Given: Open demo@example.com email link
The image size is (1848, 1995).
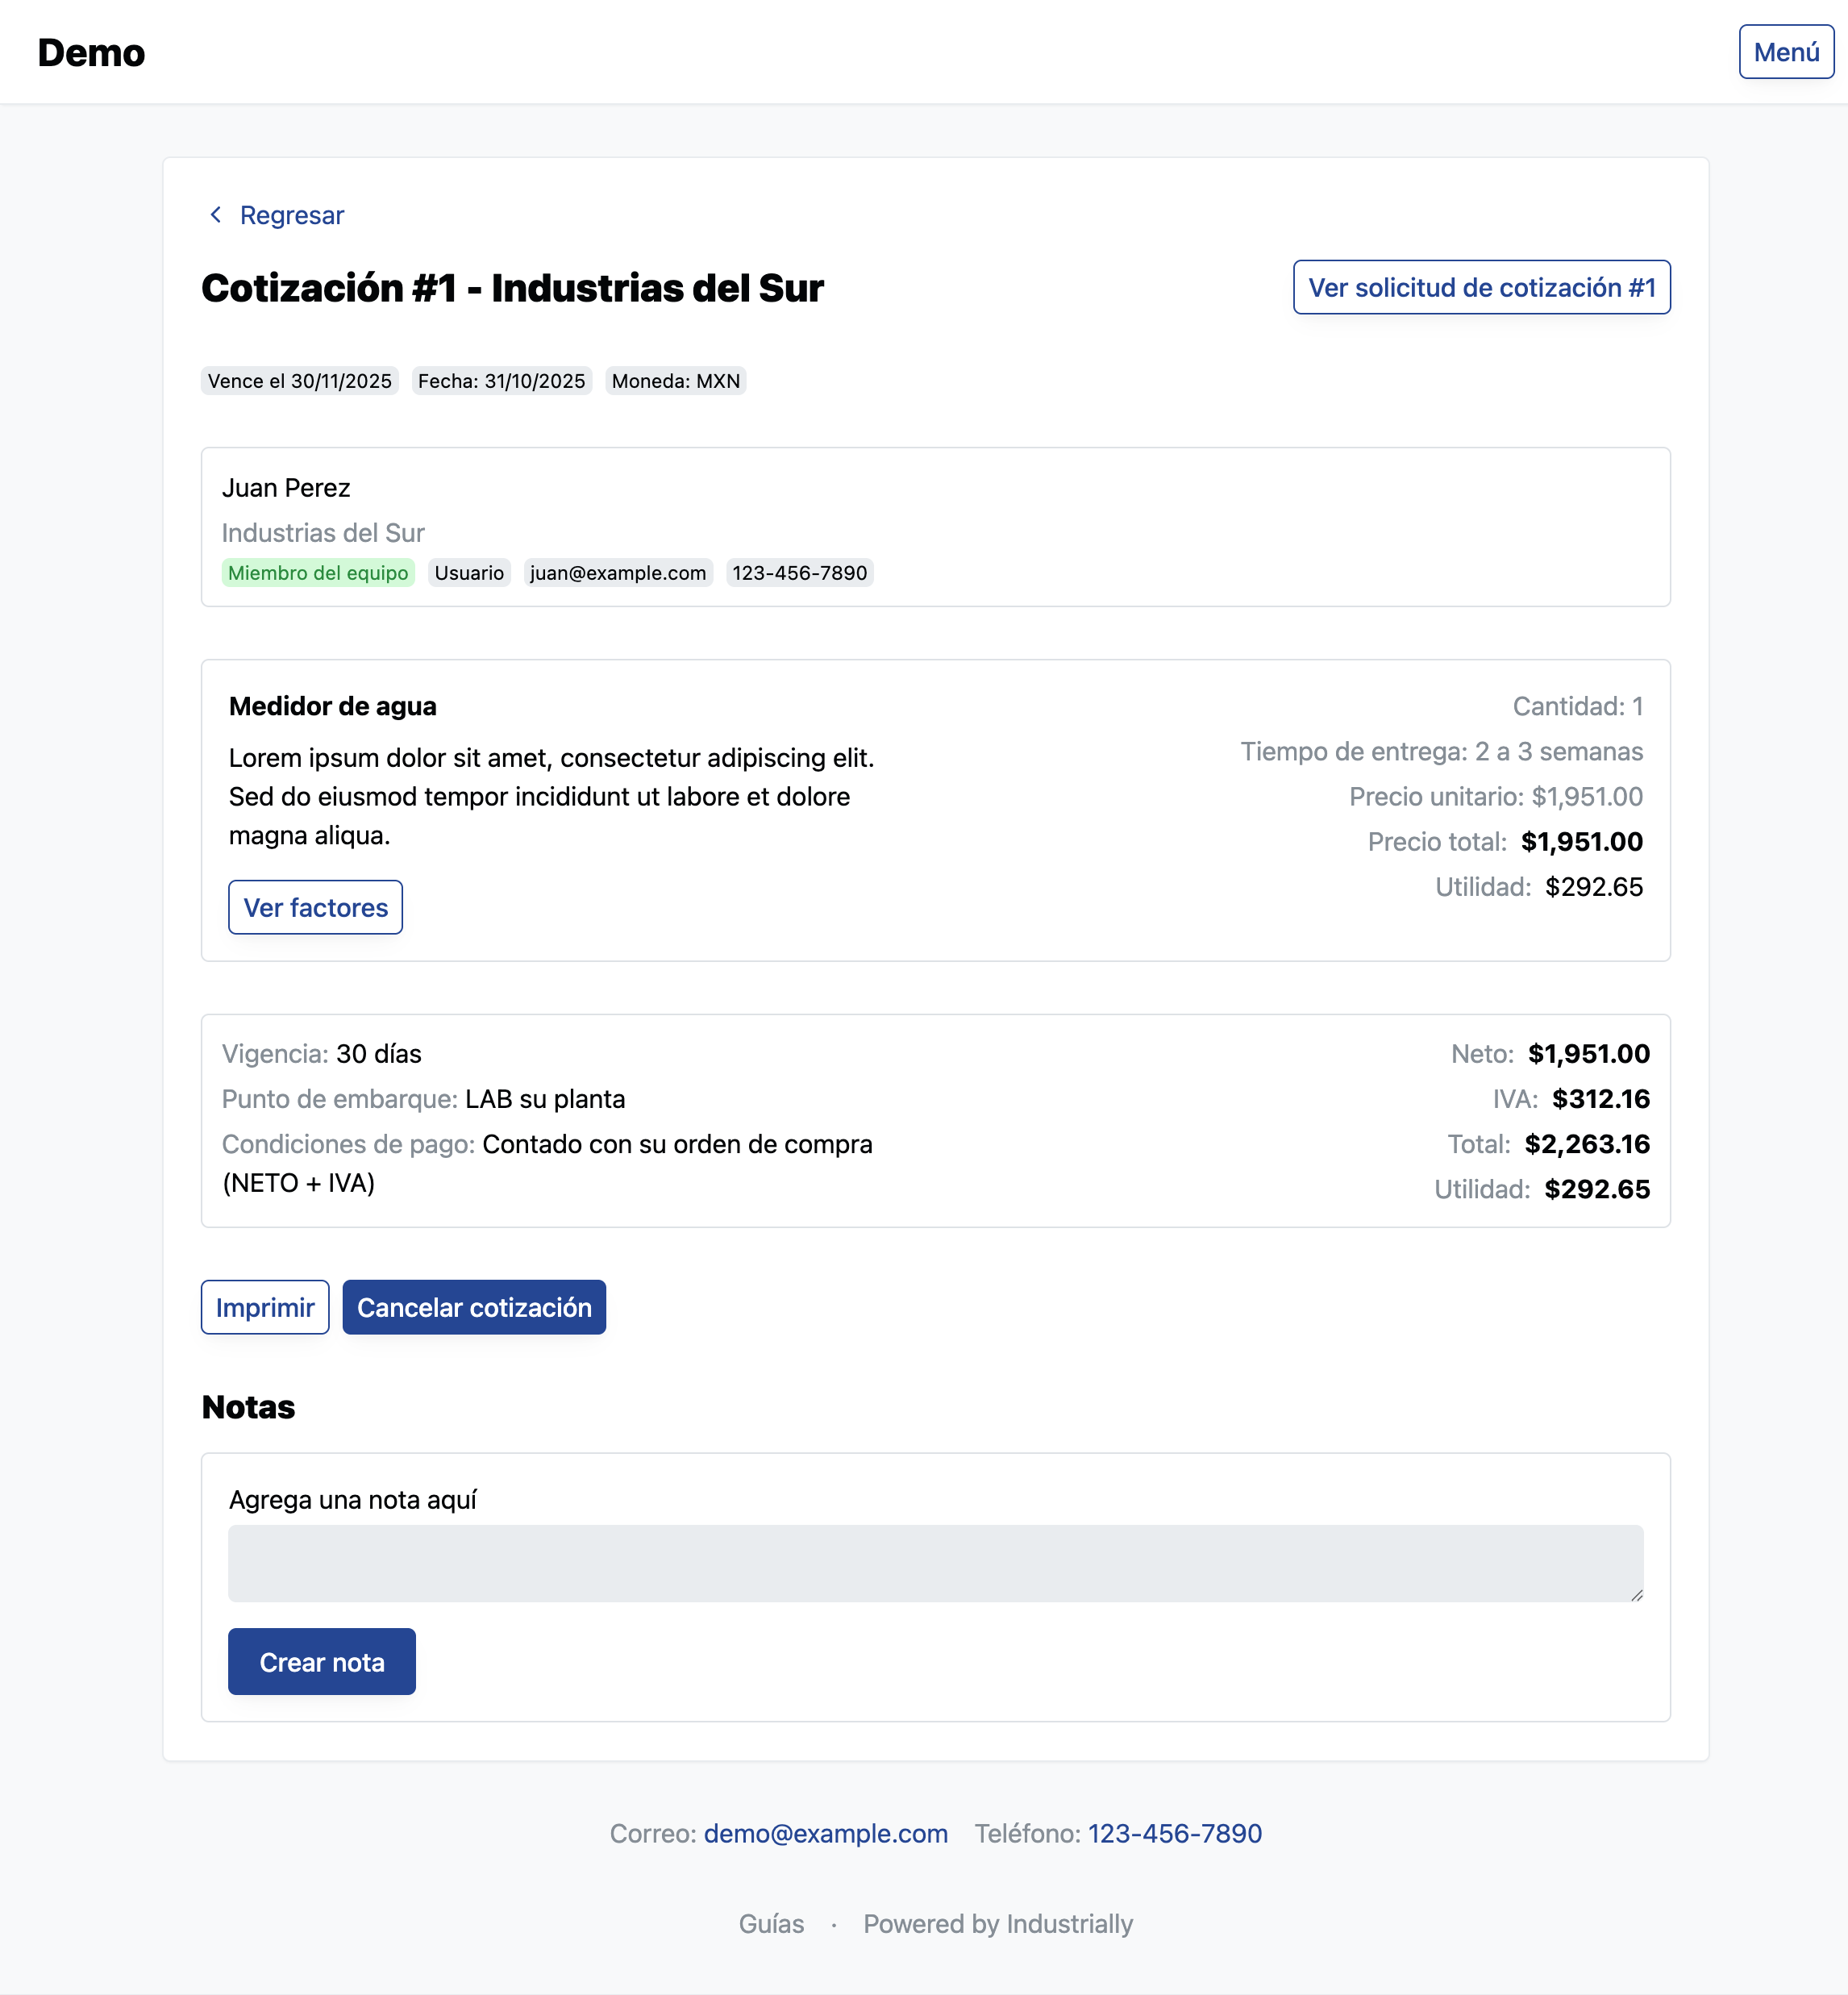Looking at the screenshot, I should [825, 1833].
